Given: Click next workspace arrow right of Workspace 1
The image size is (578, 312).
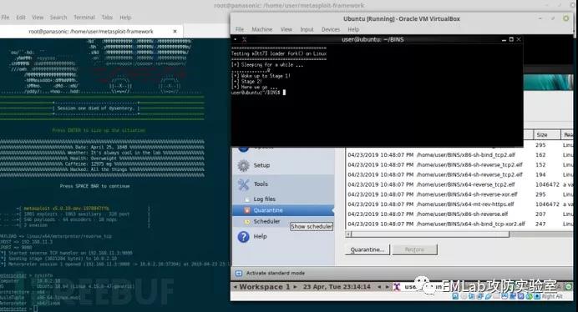Looking at the screenshot, I should tap(295, 287).
